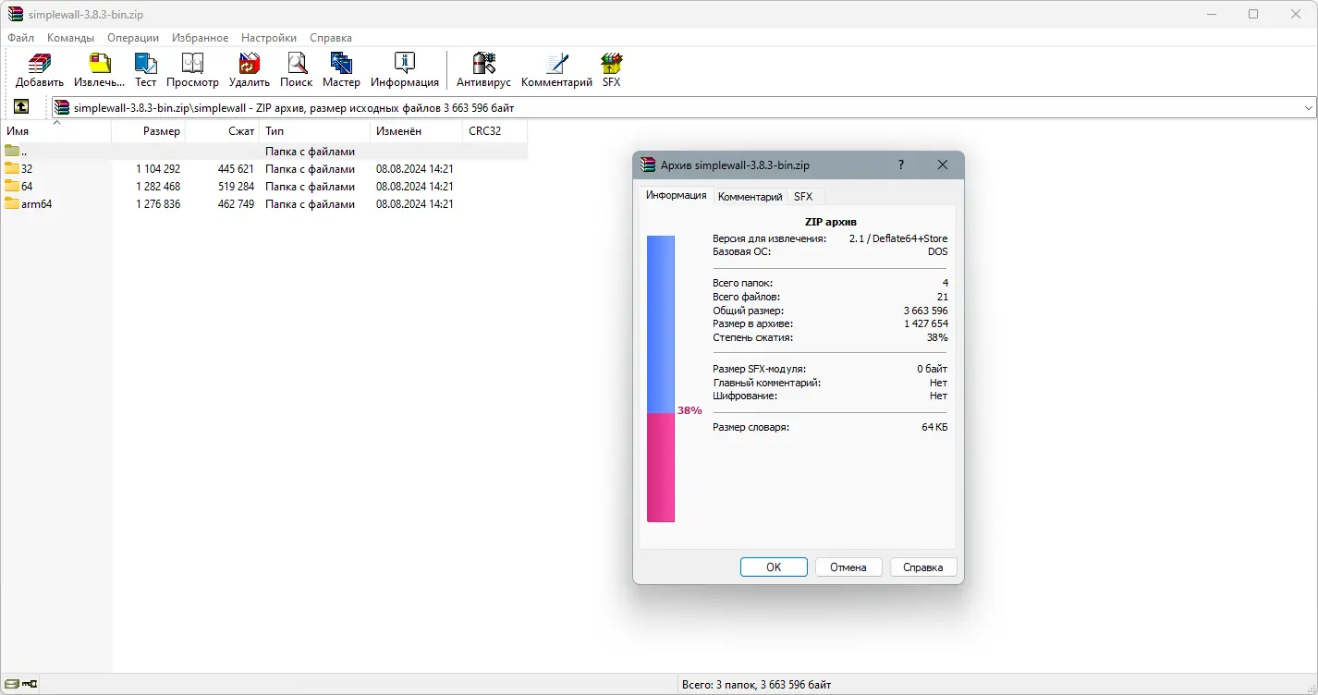1318x695 pixels.
Task: Click the size value 1 276 836
Action: tap(158, 204)
